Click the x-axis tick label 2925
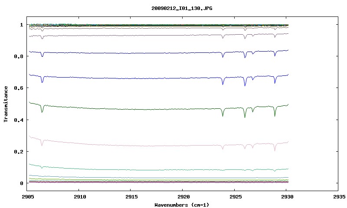 click(x=236, y=197)
